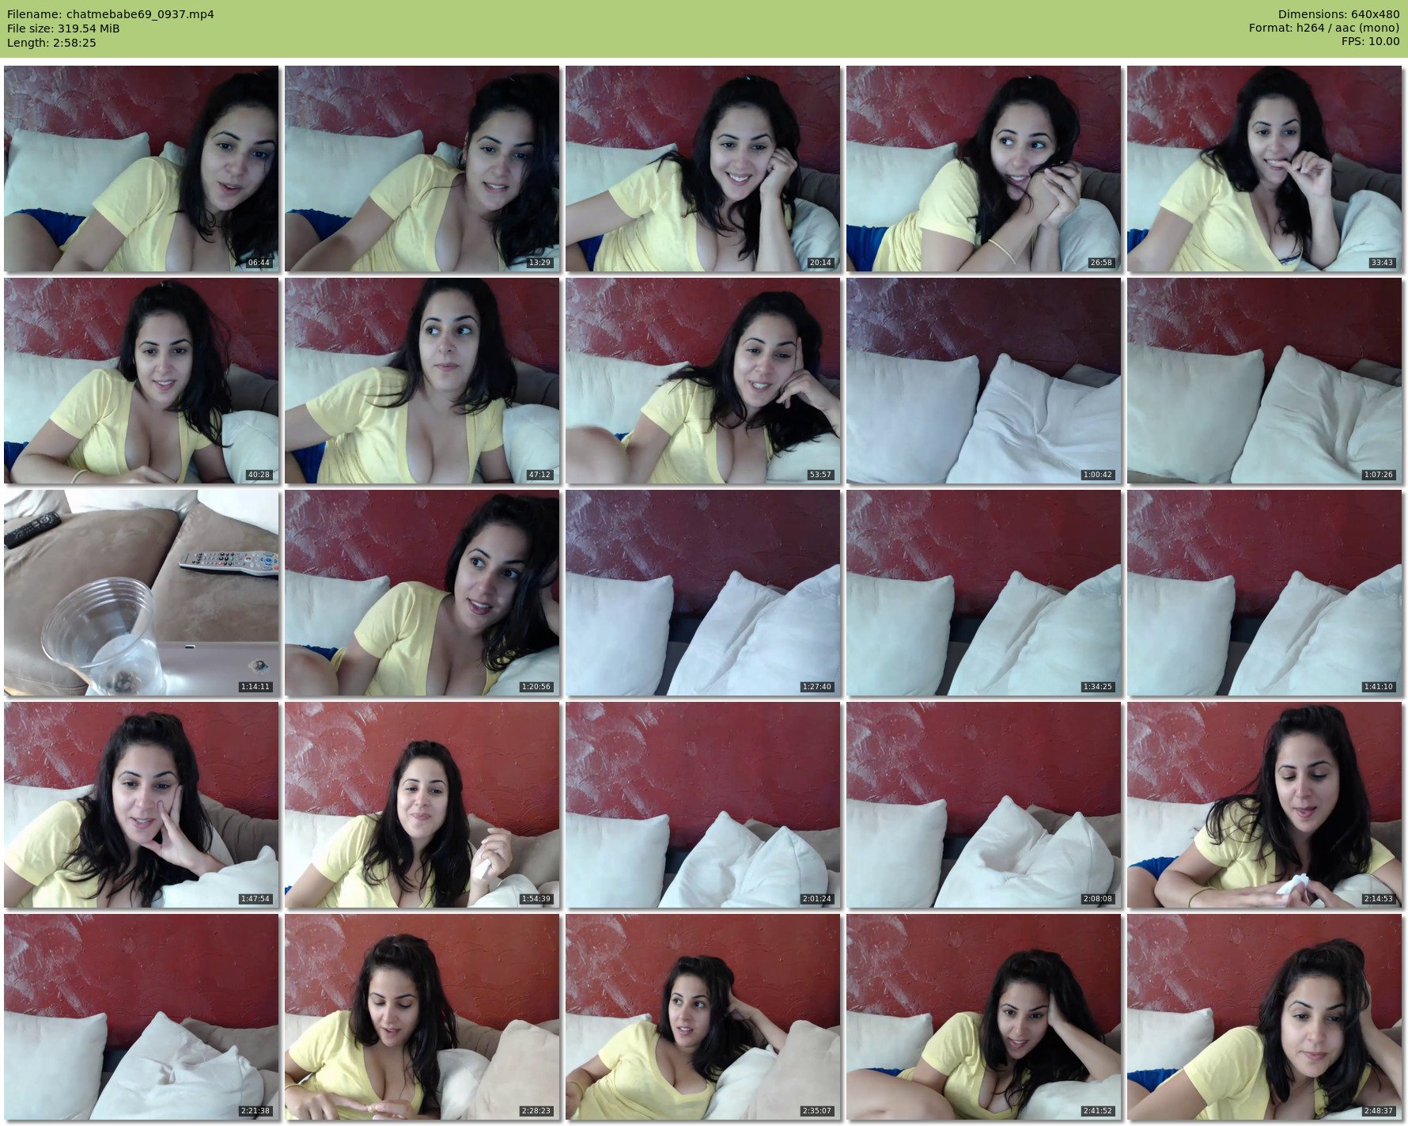Click the Format h264 / aac text
The height and width of the screenshot is (1126, 1408).
1324,28
